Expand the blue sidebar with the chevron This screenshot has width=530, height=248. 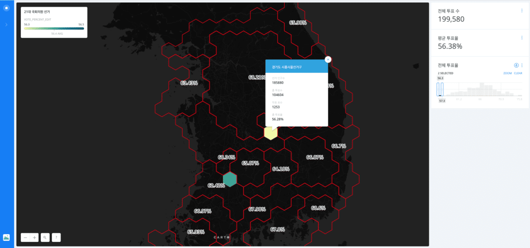pyautogui.click(x=6, y=25)
